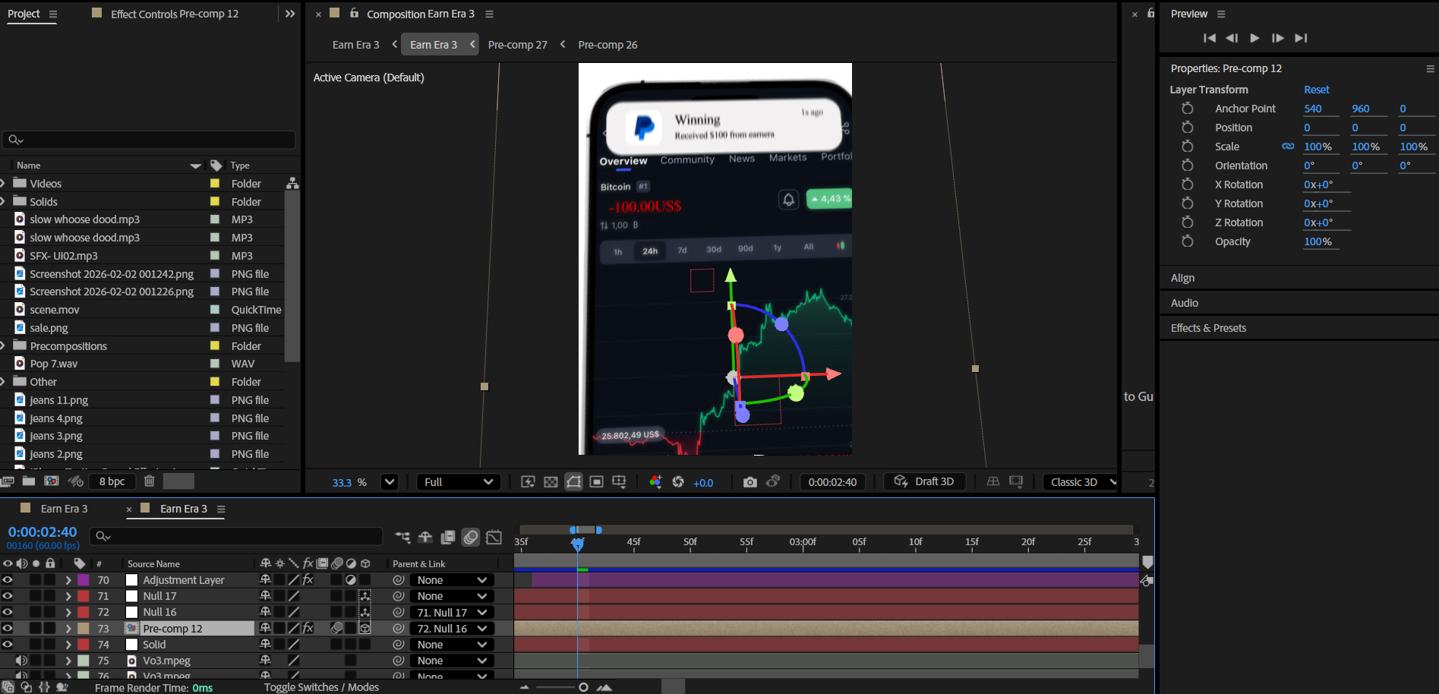
Task: Click the Play button in Preview panel
Action: click(1254, 38)
